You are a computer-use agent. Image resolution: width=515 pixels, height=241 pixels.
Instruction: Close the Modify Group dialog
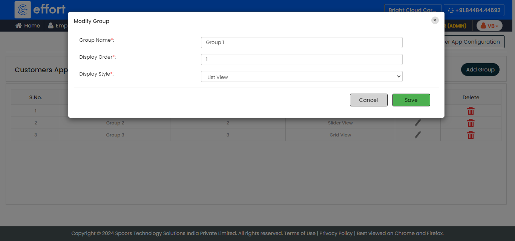pos(435,20)
